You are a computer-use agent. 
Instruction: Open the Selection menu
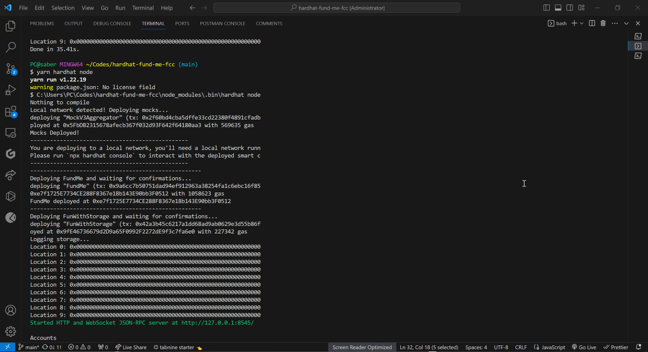pyautogui.click(x=63, y=8)
